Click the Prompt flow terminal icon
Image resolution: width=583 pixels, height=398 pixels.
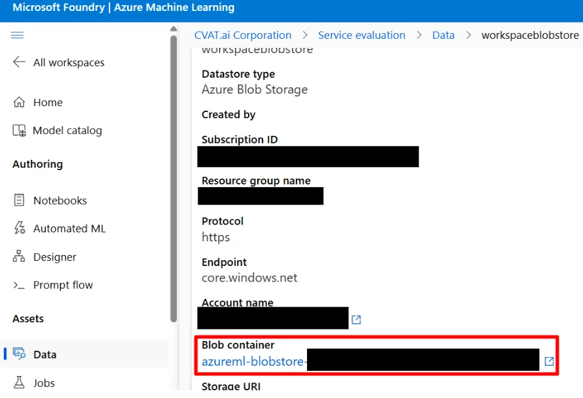point(19,285)
